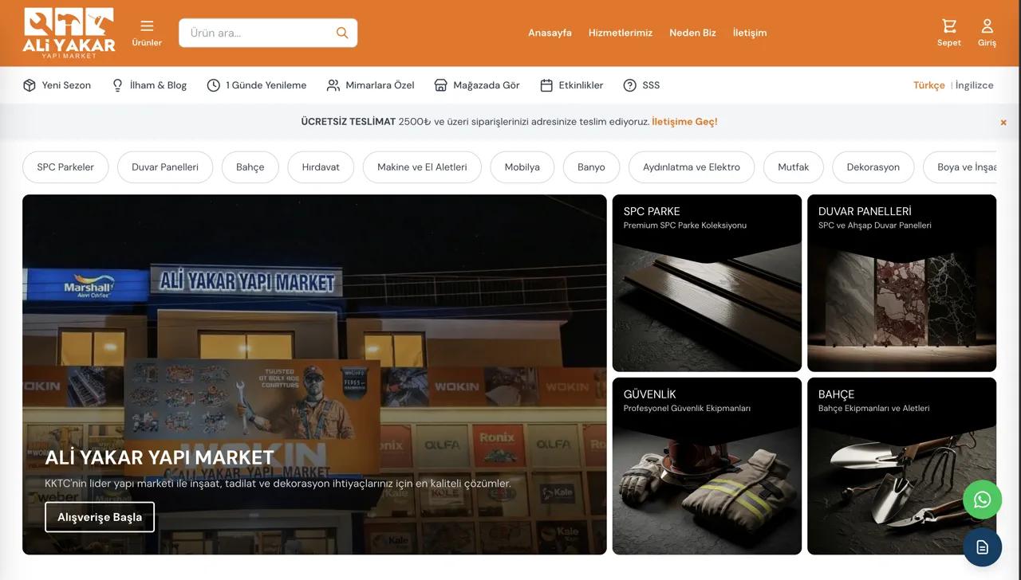Click the search magnifier icon

coord(342,33)
